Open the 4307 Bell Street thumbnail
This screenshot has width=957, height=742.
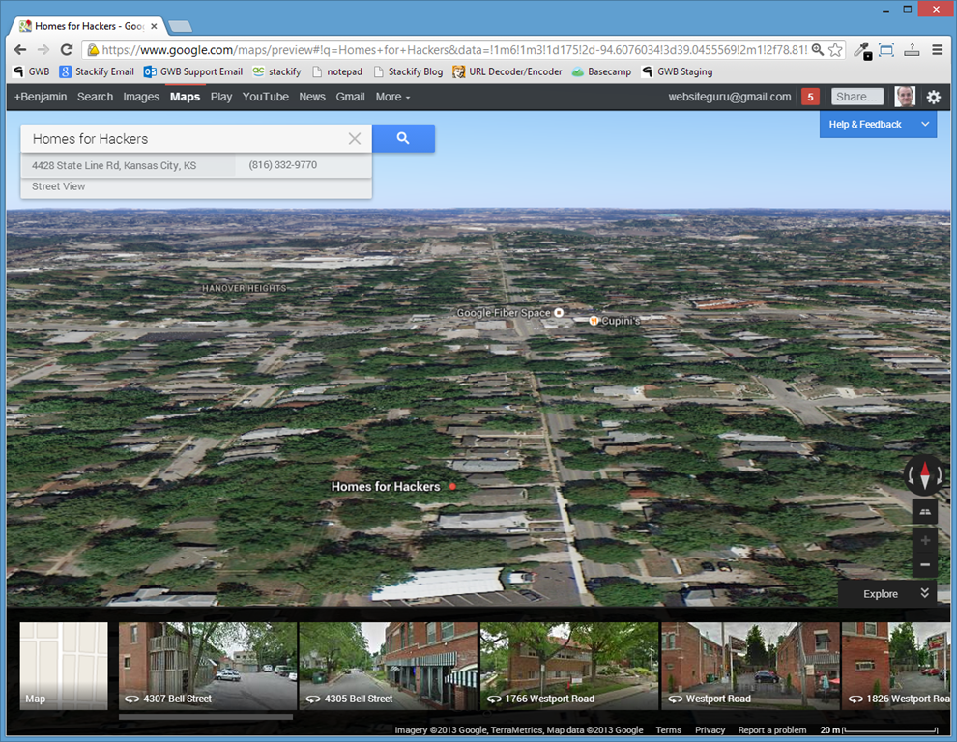(208, 666)
